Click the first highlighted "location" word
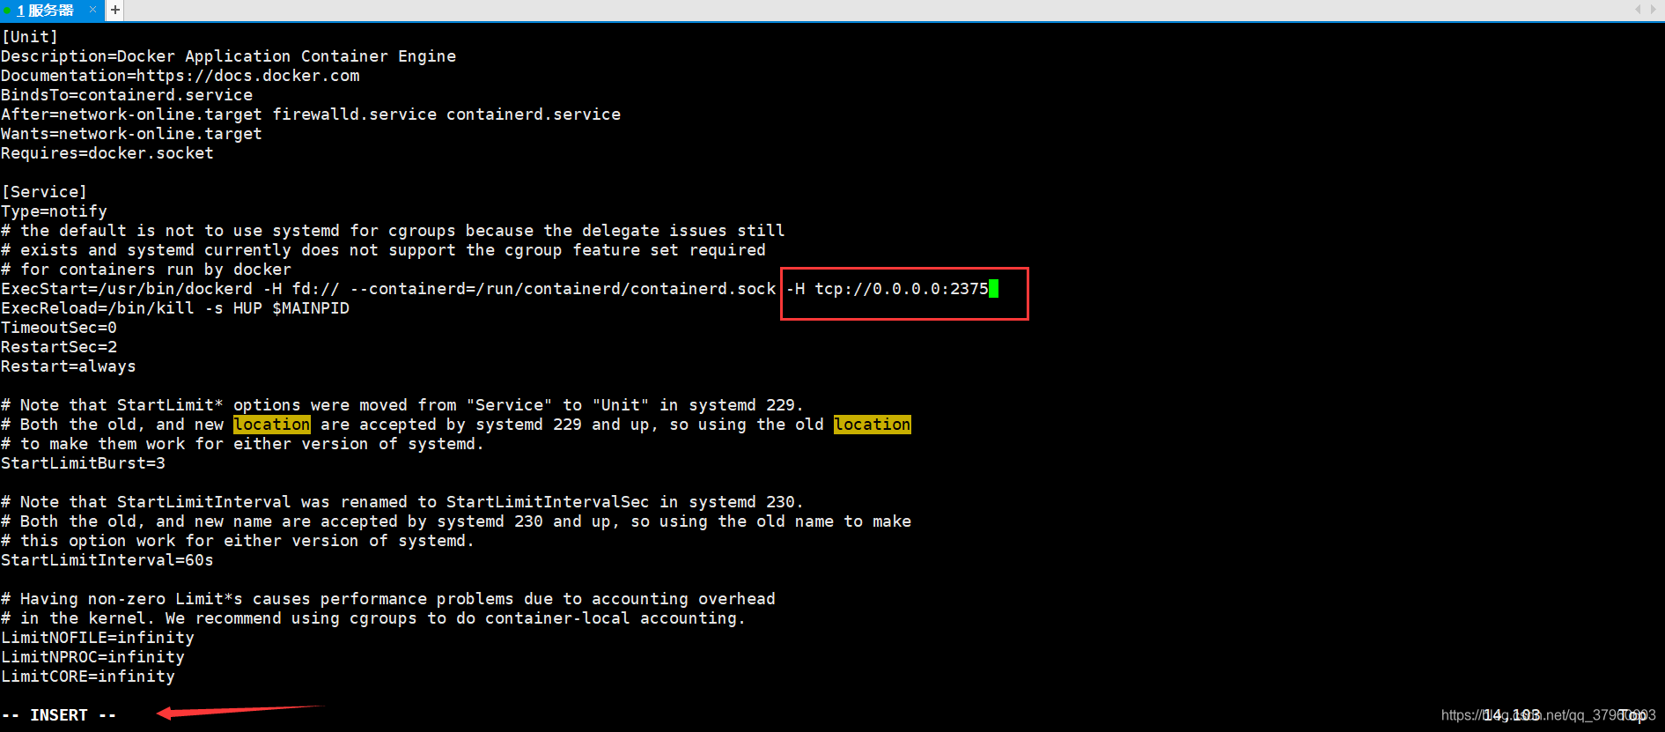Image resolution: width=1665 pixels, height=732 pixels. pyautogui.click(x=271, y=425)
